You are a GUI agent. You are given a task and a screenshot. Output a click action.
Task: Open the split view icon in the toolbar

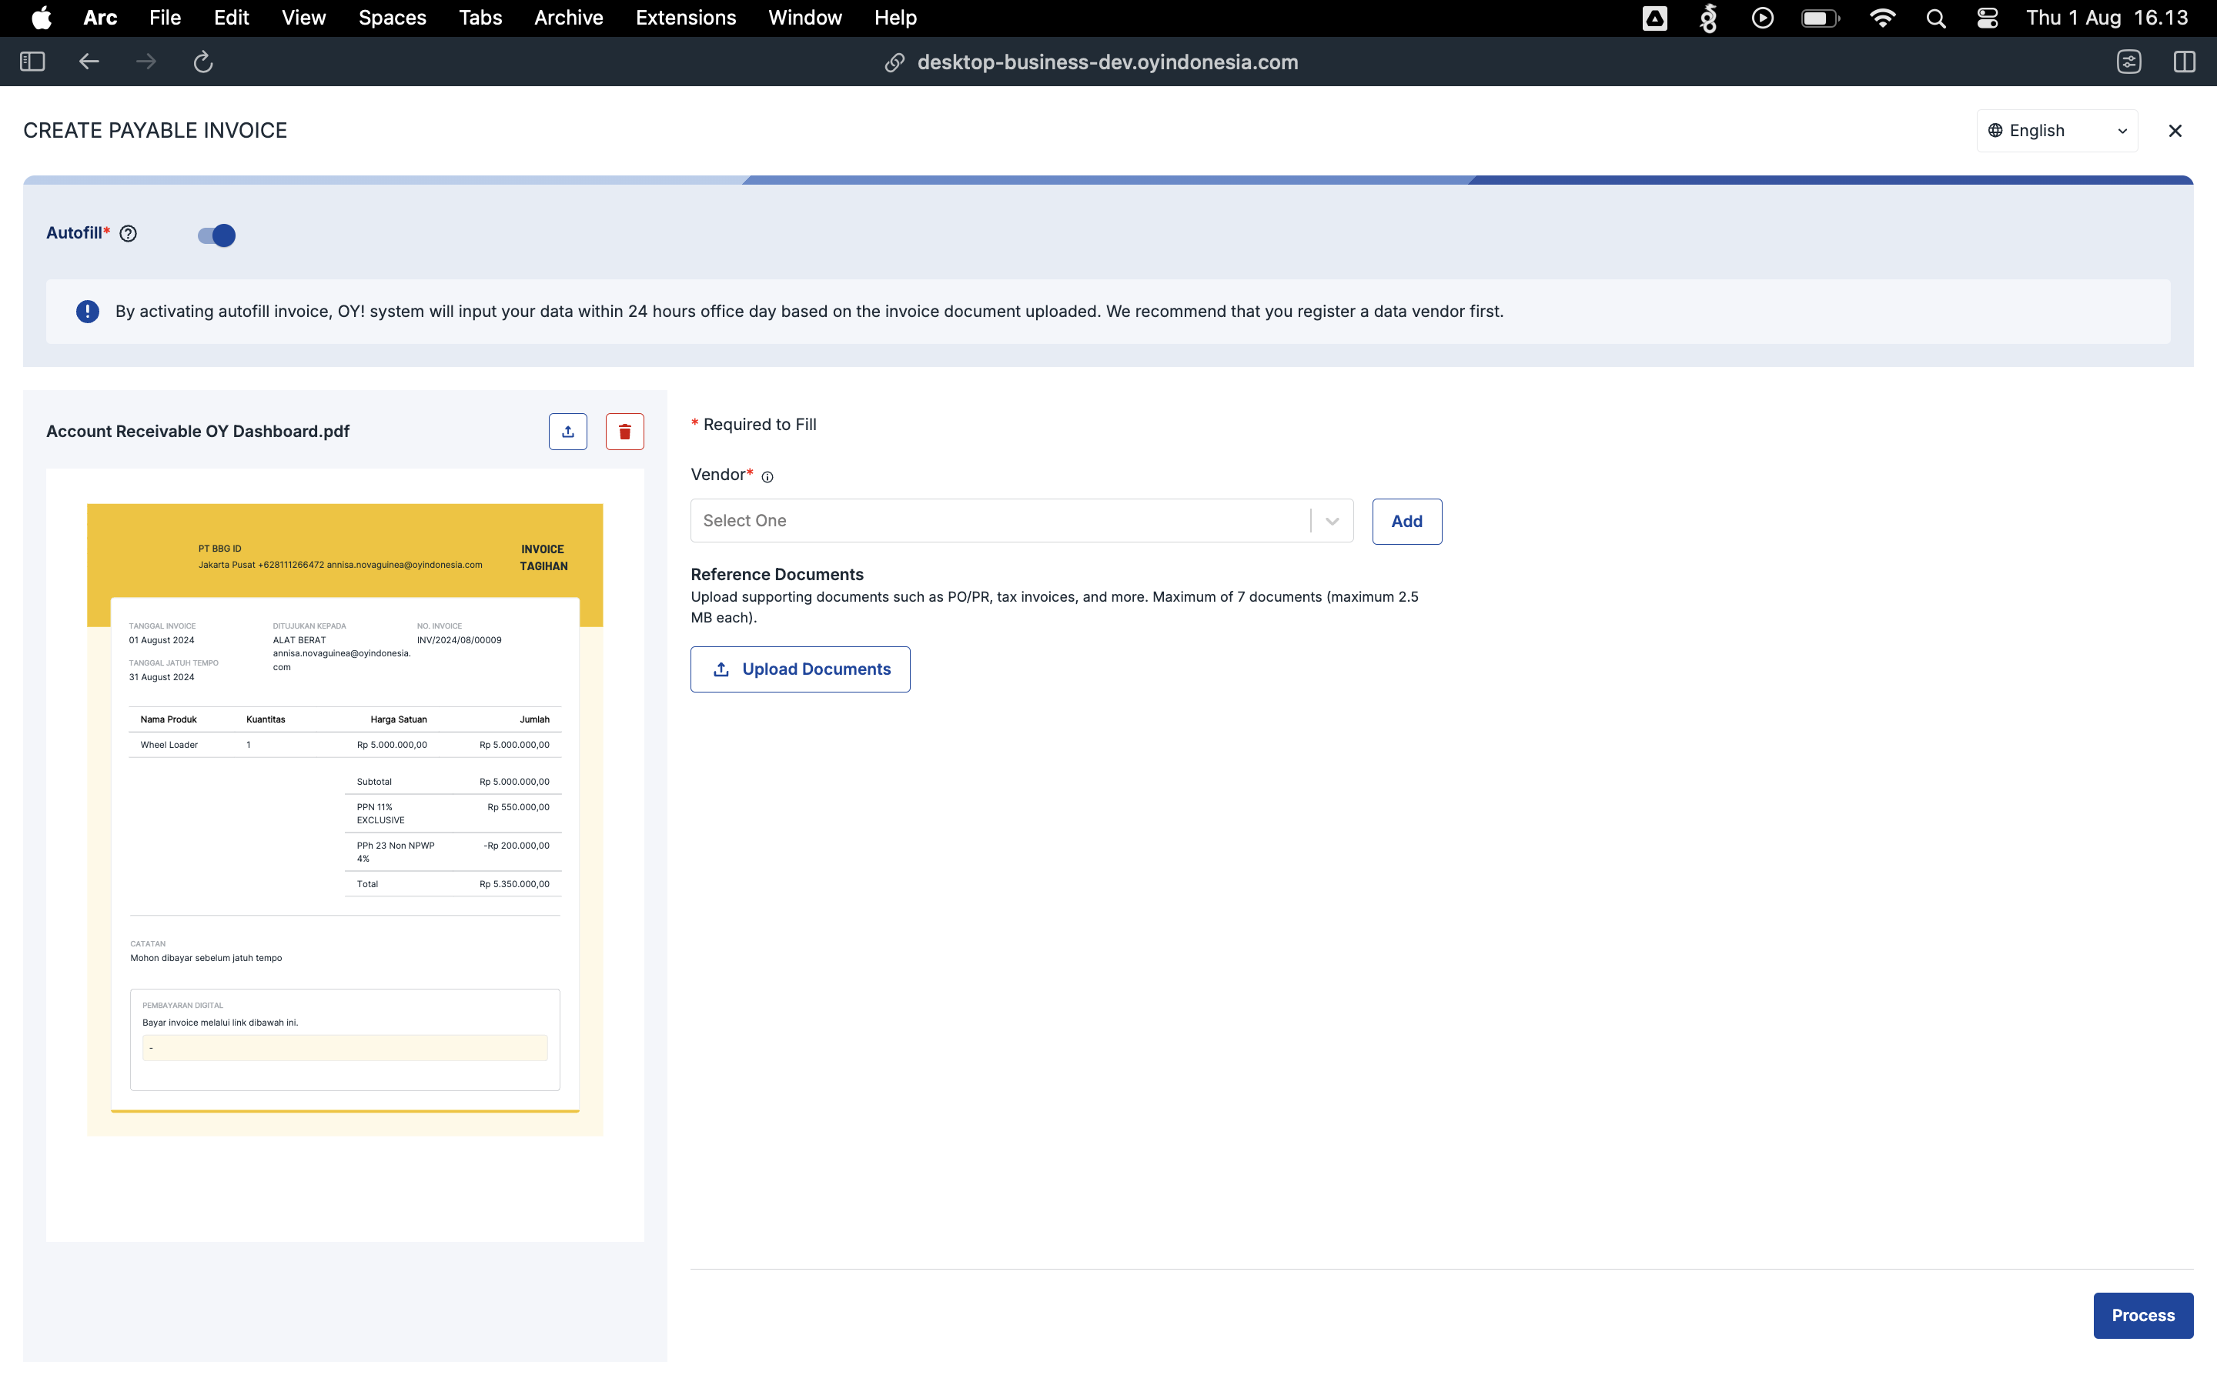pos(2185,62)
